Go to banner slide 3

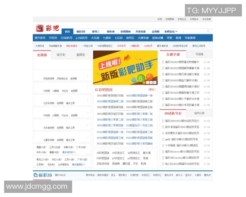pos(151,82)
